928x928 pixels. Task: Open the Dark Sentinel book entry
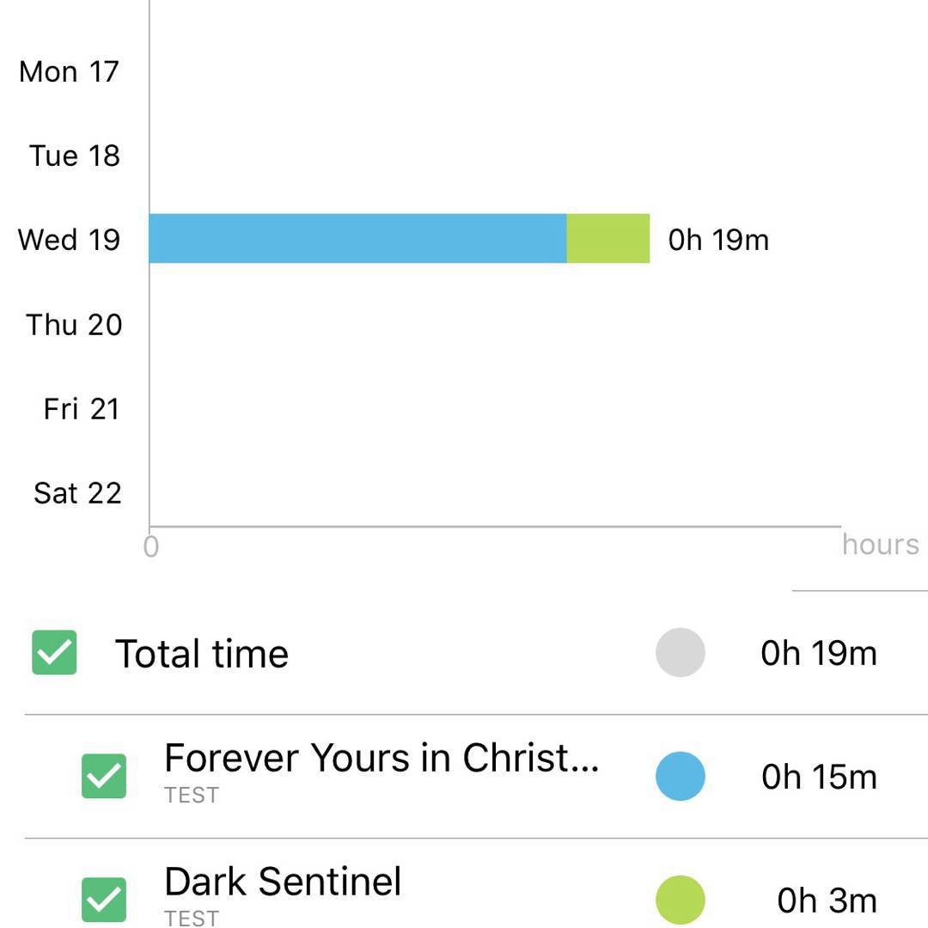pyautogui.click(x=283, y=882)
